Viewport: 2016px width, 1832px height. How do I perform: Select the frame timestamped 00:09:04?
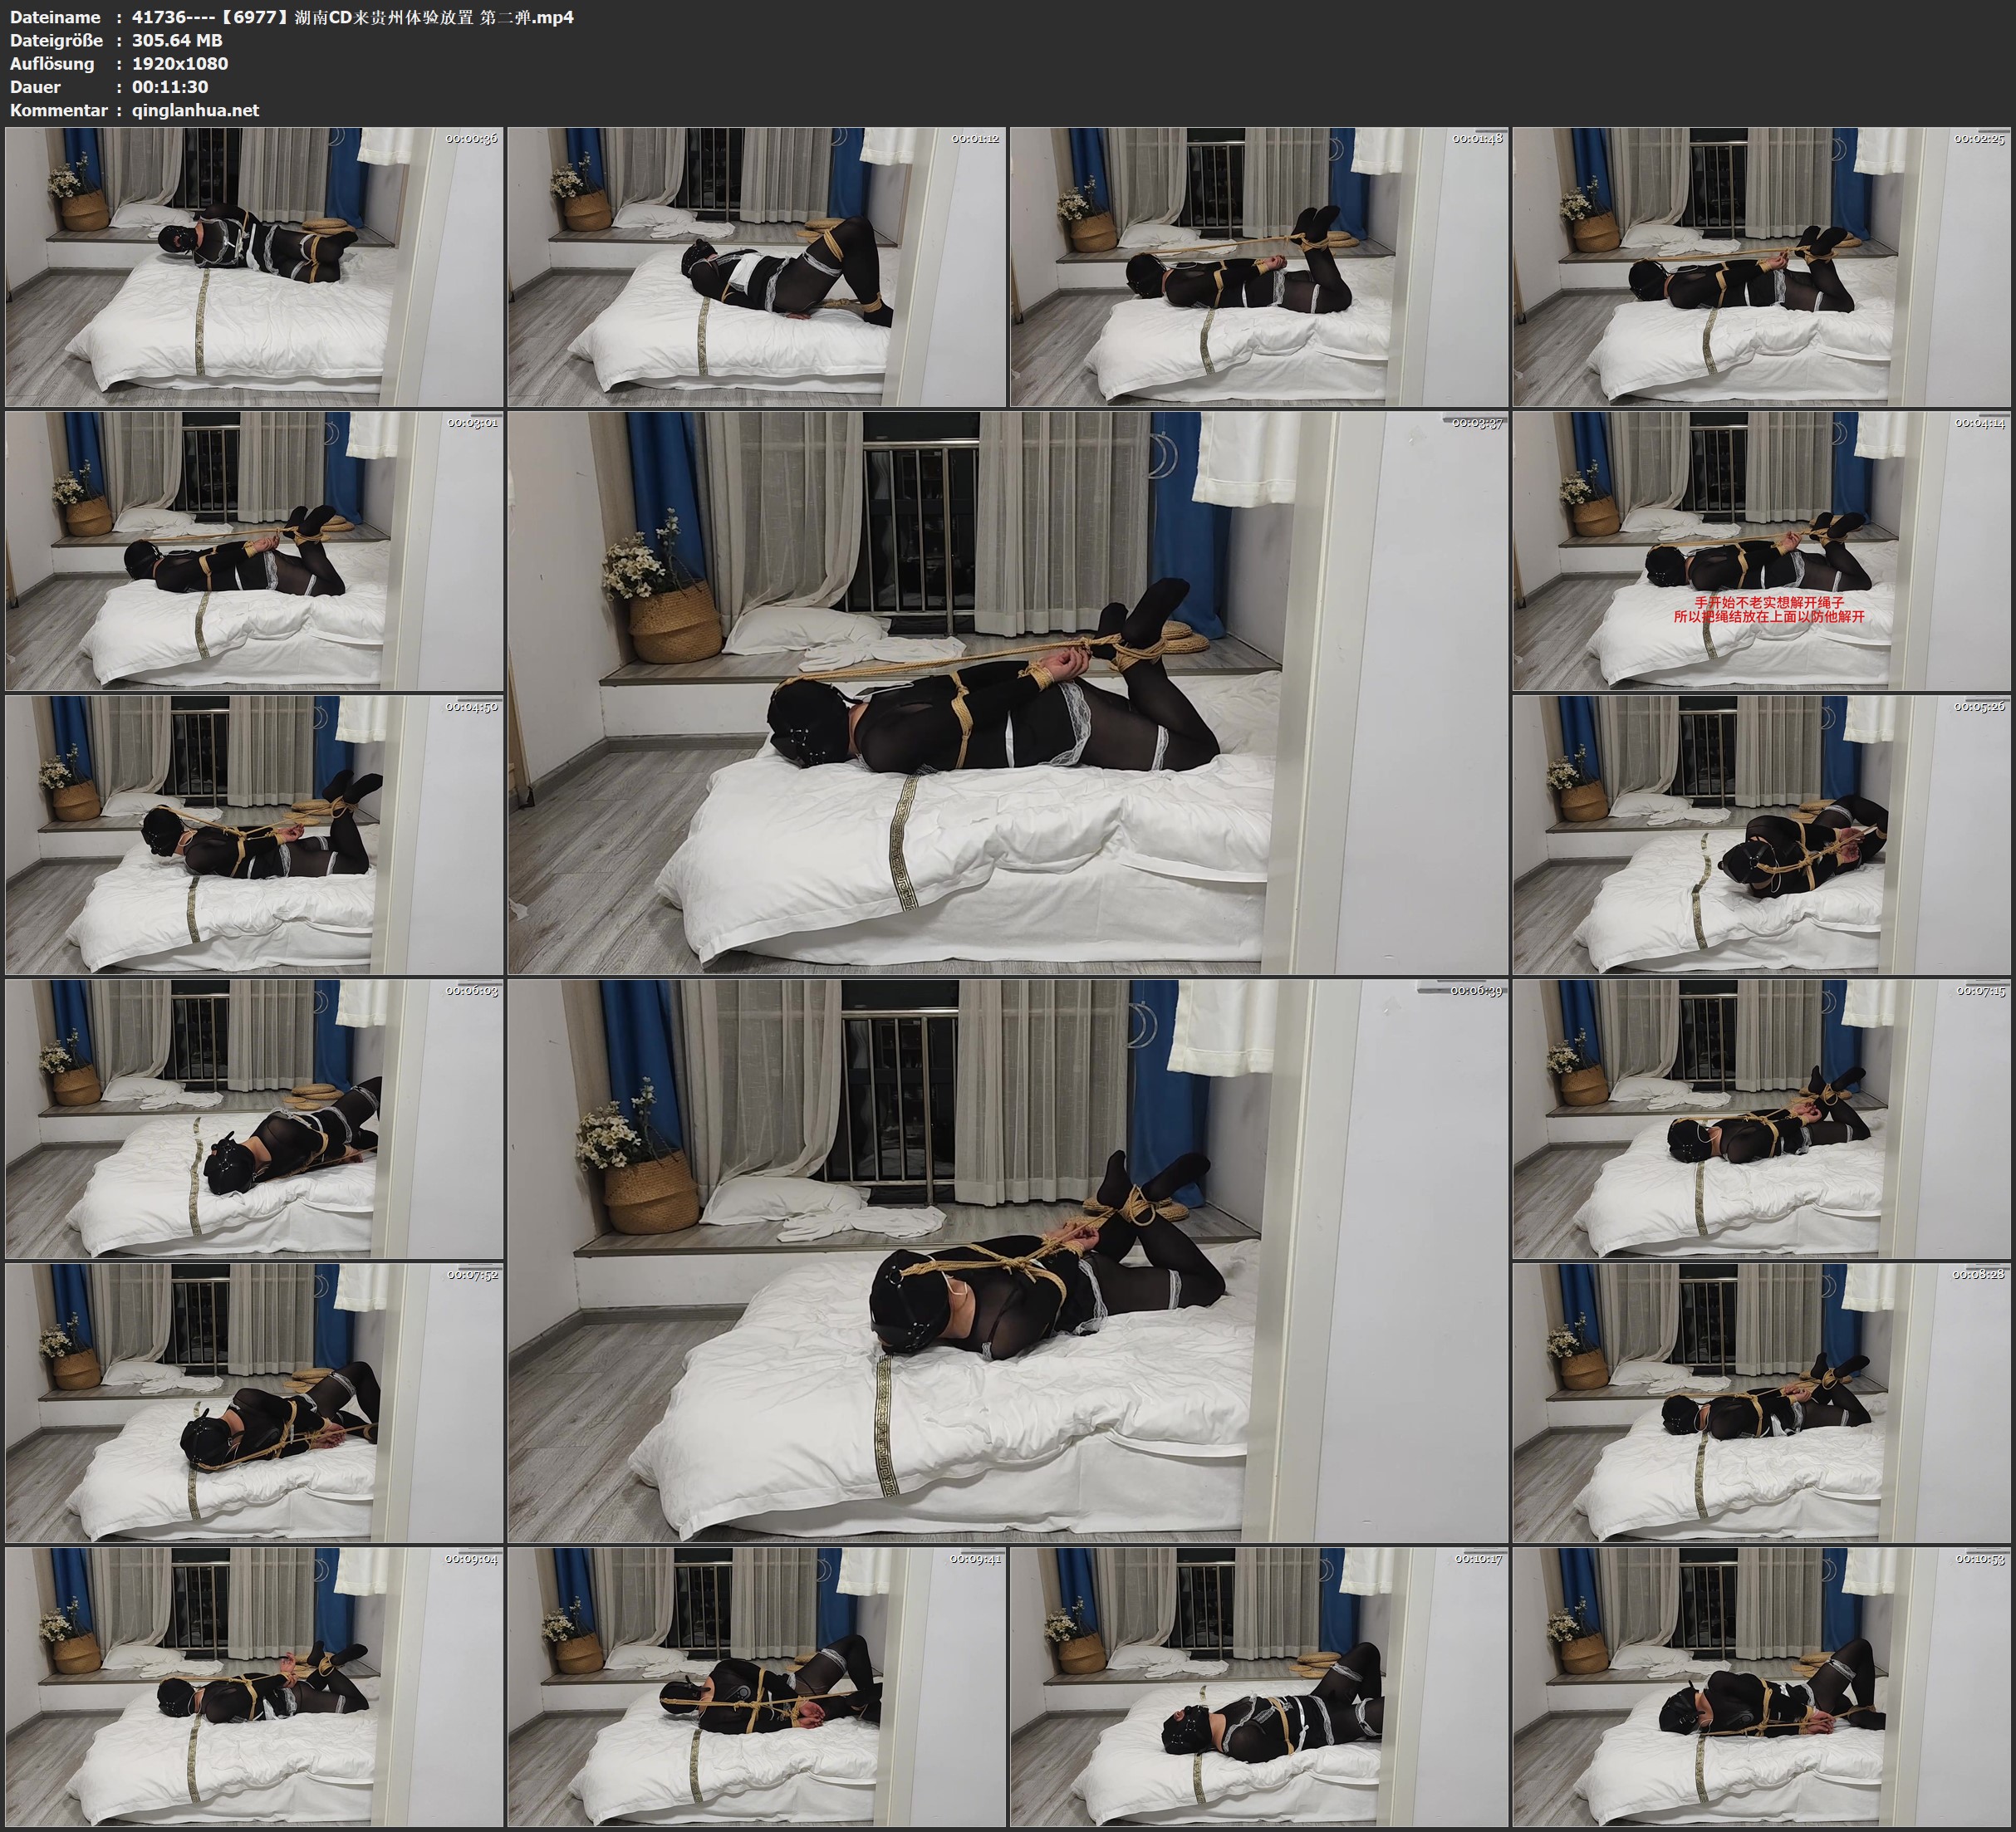(254, 1686)
